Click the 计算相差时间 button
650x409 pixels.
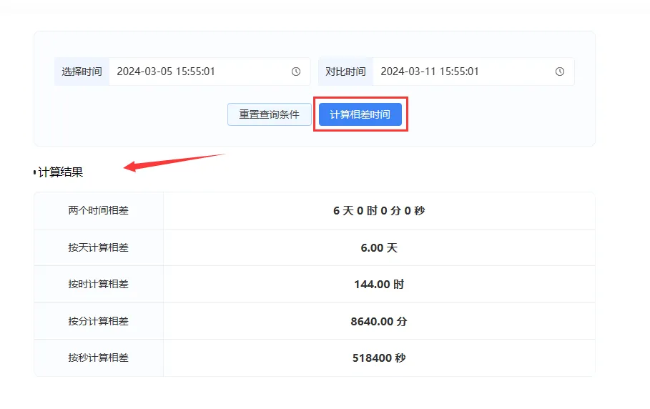click(x=360, y=114)
